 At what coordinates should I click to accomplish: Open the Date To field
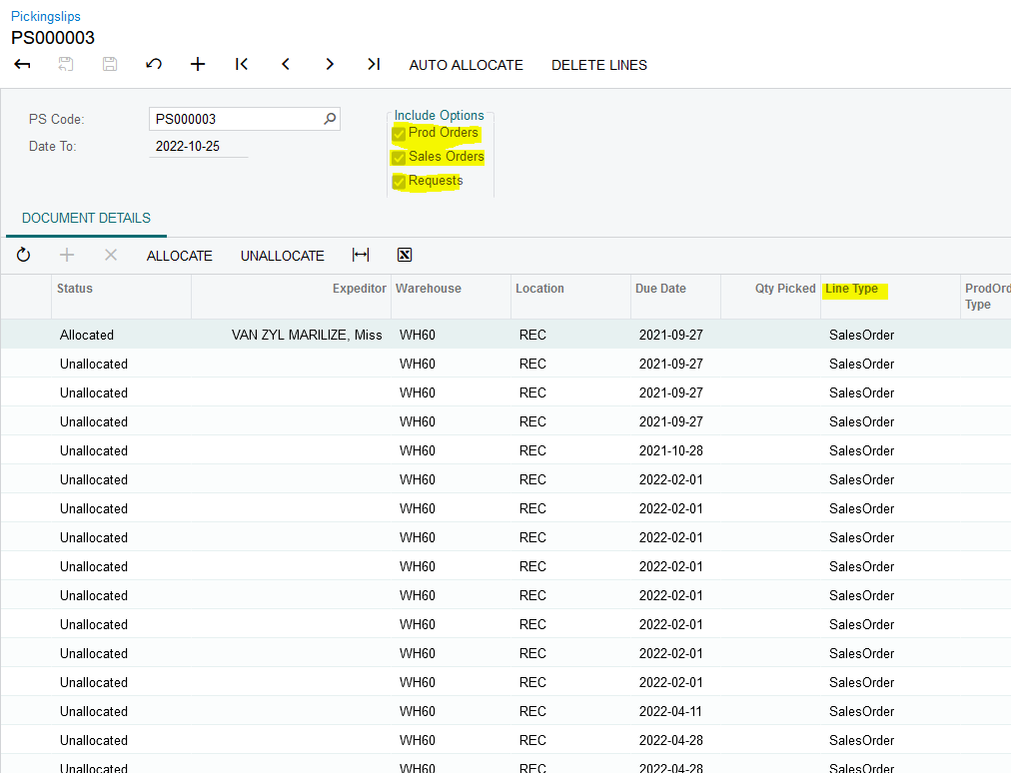pyautogui.click(x=198, y=146)
